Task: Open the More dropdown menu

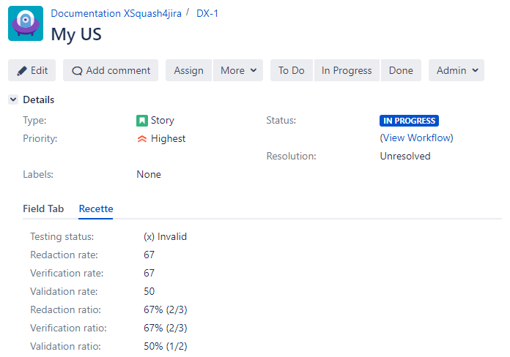Action: [240, 71]
